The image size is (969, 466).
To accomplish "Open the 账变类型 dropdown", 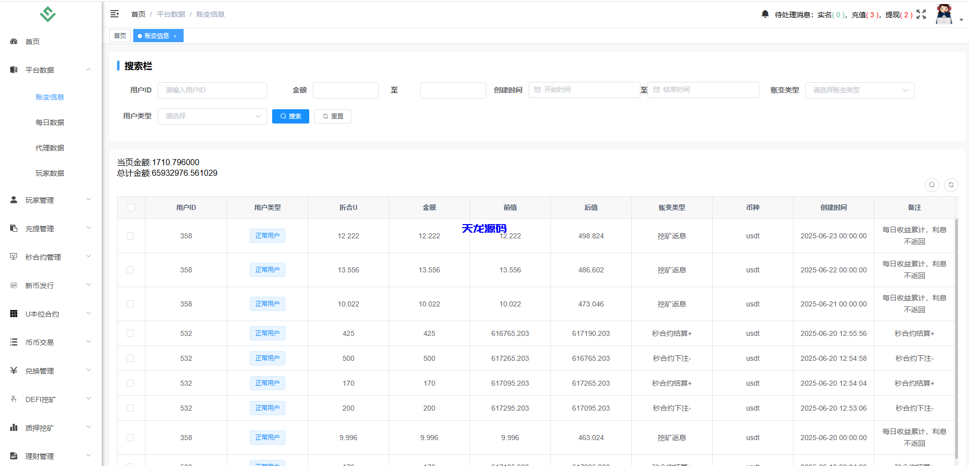I will (860, 90).
